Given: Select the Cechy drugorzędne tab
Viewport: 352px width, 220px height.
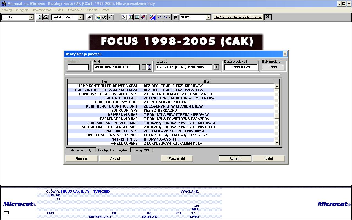Looking at the screenshot, I should click(113, 150).
